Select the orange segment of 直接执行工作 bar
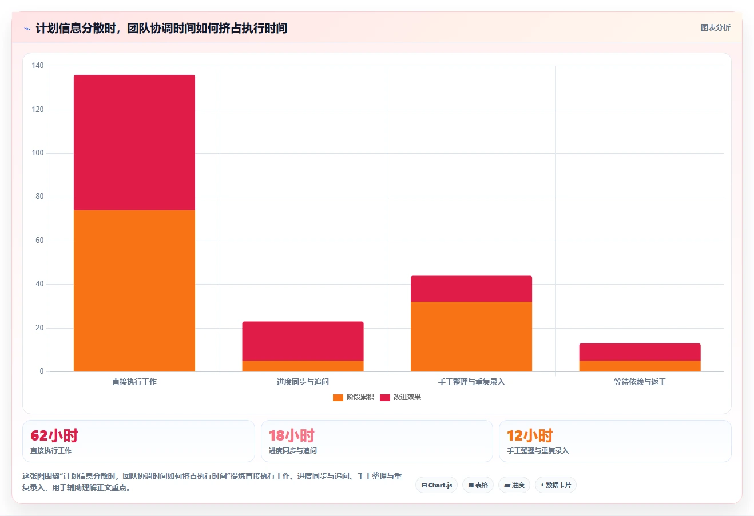The image size is (754, 516). point(134,290)
